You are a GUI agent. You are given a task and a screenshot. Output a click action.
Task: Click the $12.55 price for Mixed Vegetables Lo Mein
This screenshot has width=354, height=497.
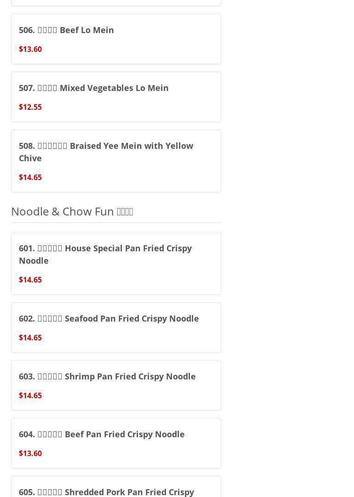pos(30,107)
